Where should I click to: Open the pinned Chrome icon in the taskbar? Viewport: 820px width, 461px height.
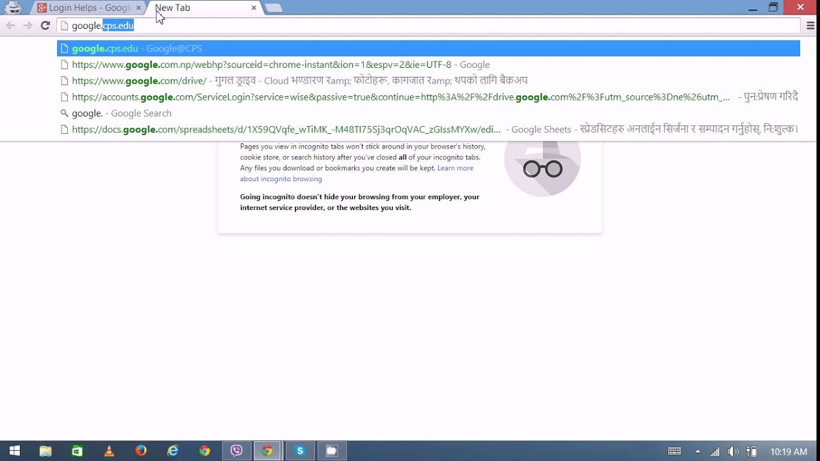point(204,451)
